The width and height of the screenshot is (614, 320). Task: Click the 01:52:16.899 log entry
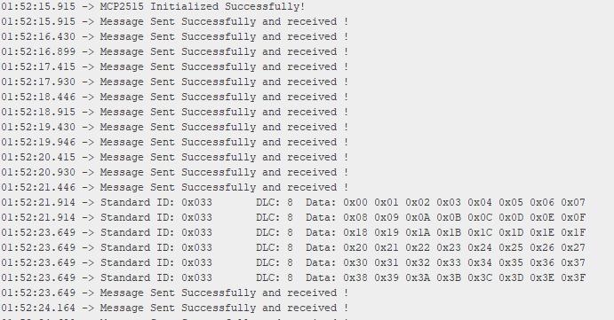pyautogui.click(x=175, y=51)
